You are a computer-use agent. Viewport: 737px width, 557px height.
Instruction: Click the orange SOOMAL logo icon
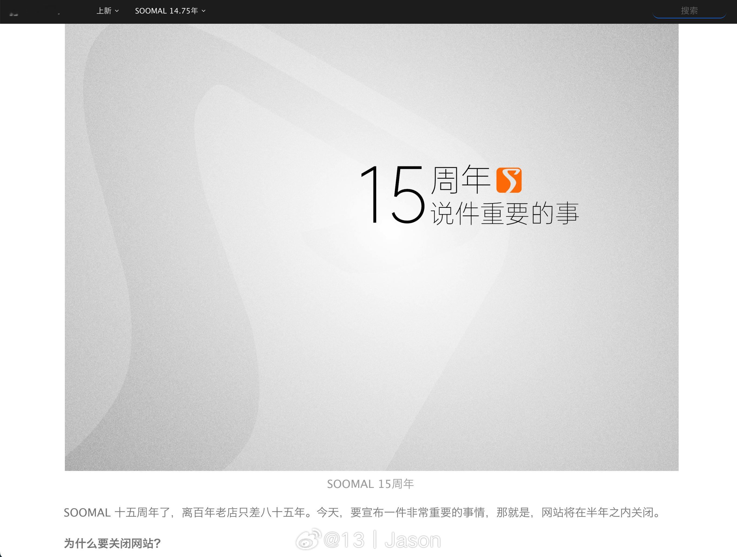click(509, 180)
